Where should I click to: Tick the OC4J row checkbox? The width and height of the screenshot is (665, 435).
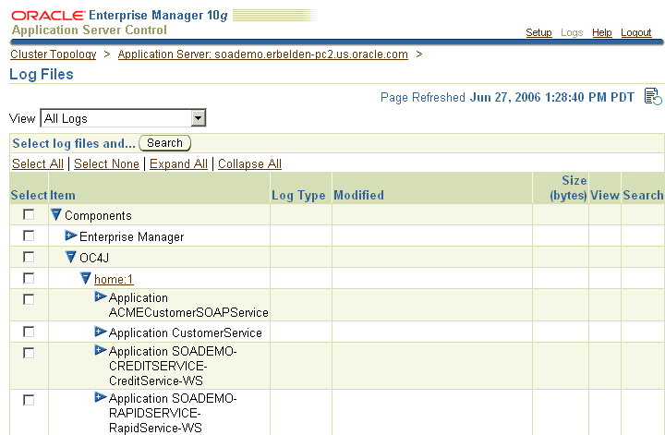click(29, 257)
